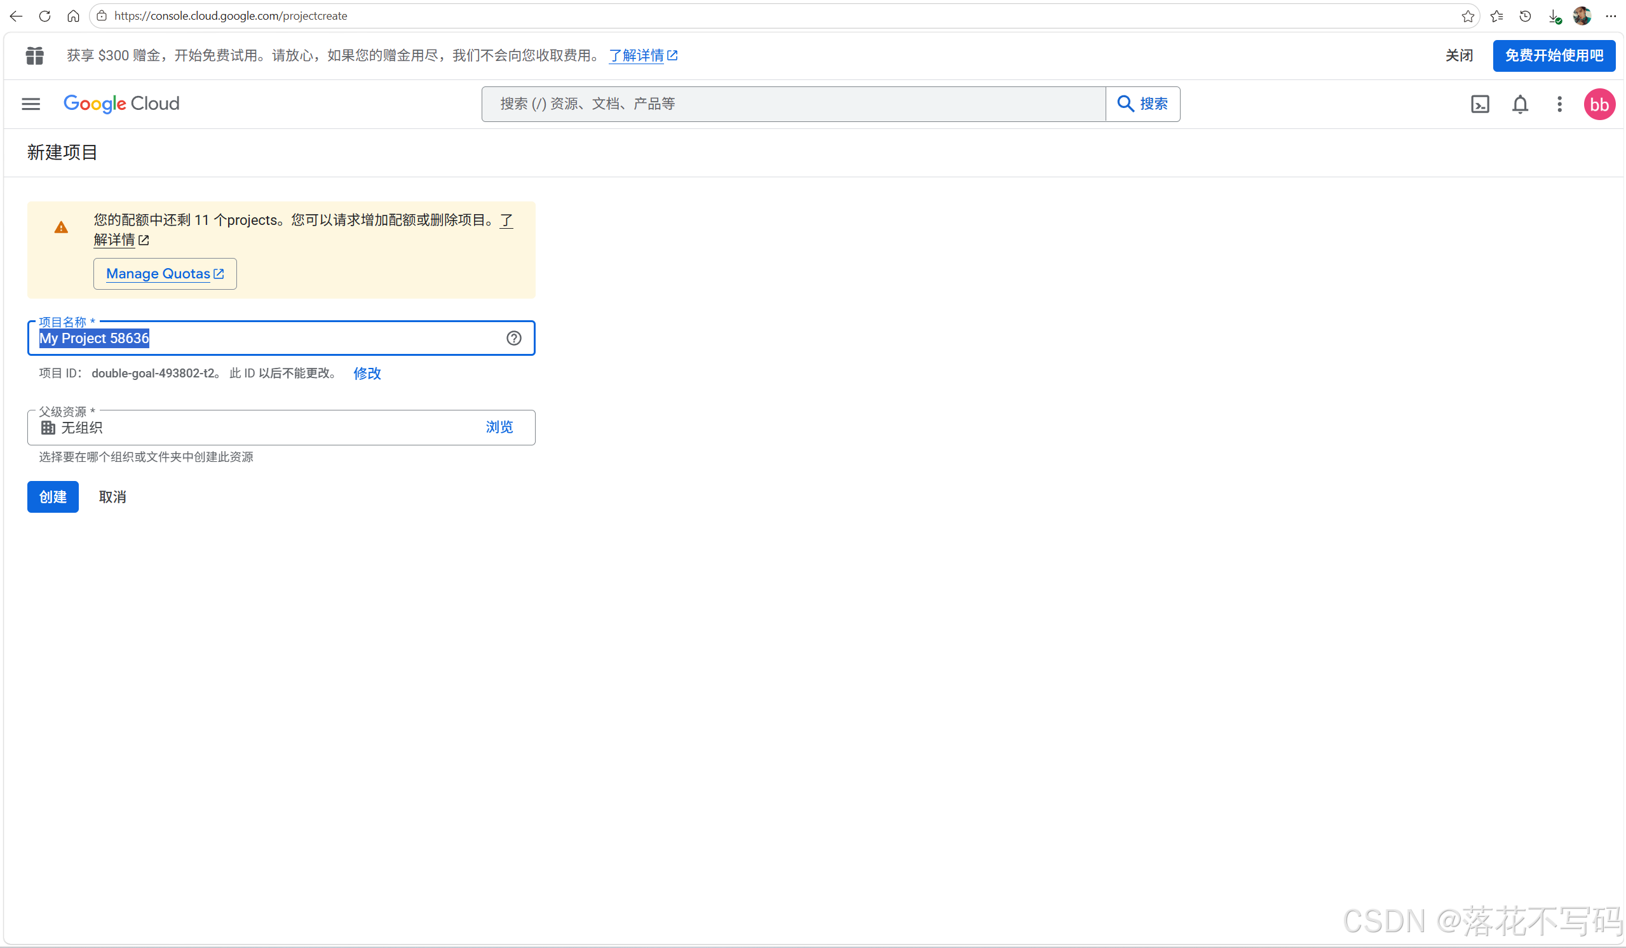Open the notifications bell
This screenshot has width=1626, height=948.
(x=1519, y=104)
